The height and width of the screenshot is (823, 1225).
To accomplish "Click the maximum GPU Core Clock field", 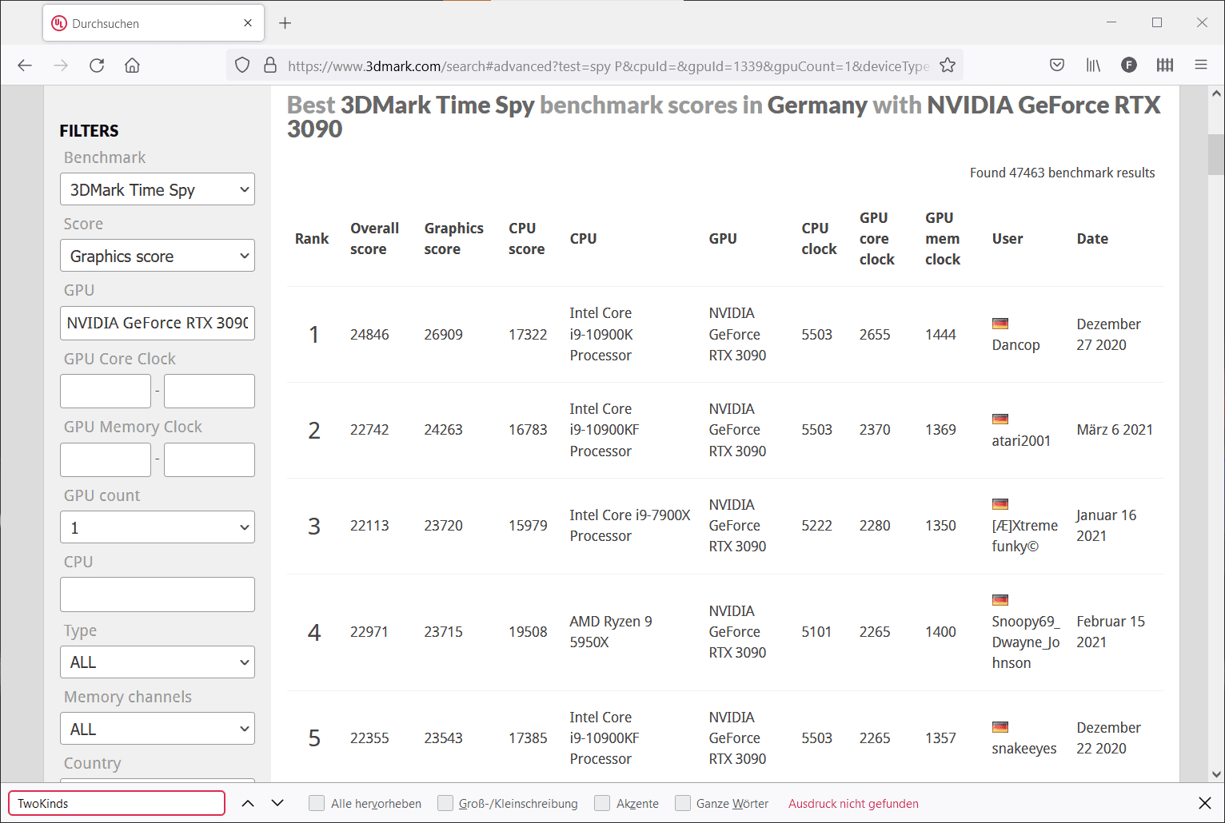I will pyautogui.click(x=209, y=392).
